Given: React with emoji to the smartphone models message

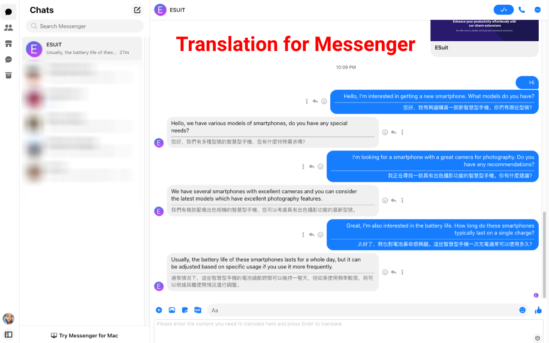Looking at the screenshot, I should coord(385,132).
